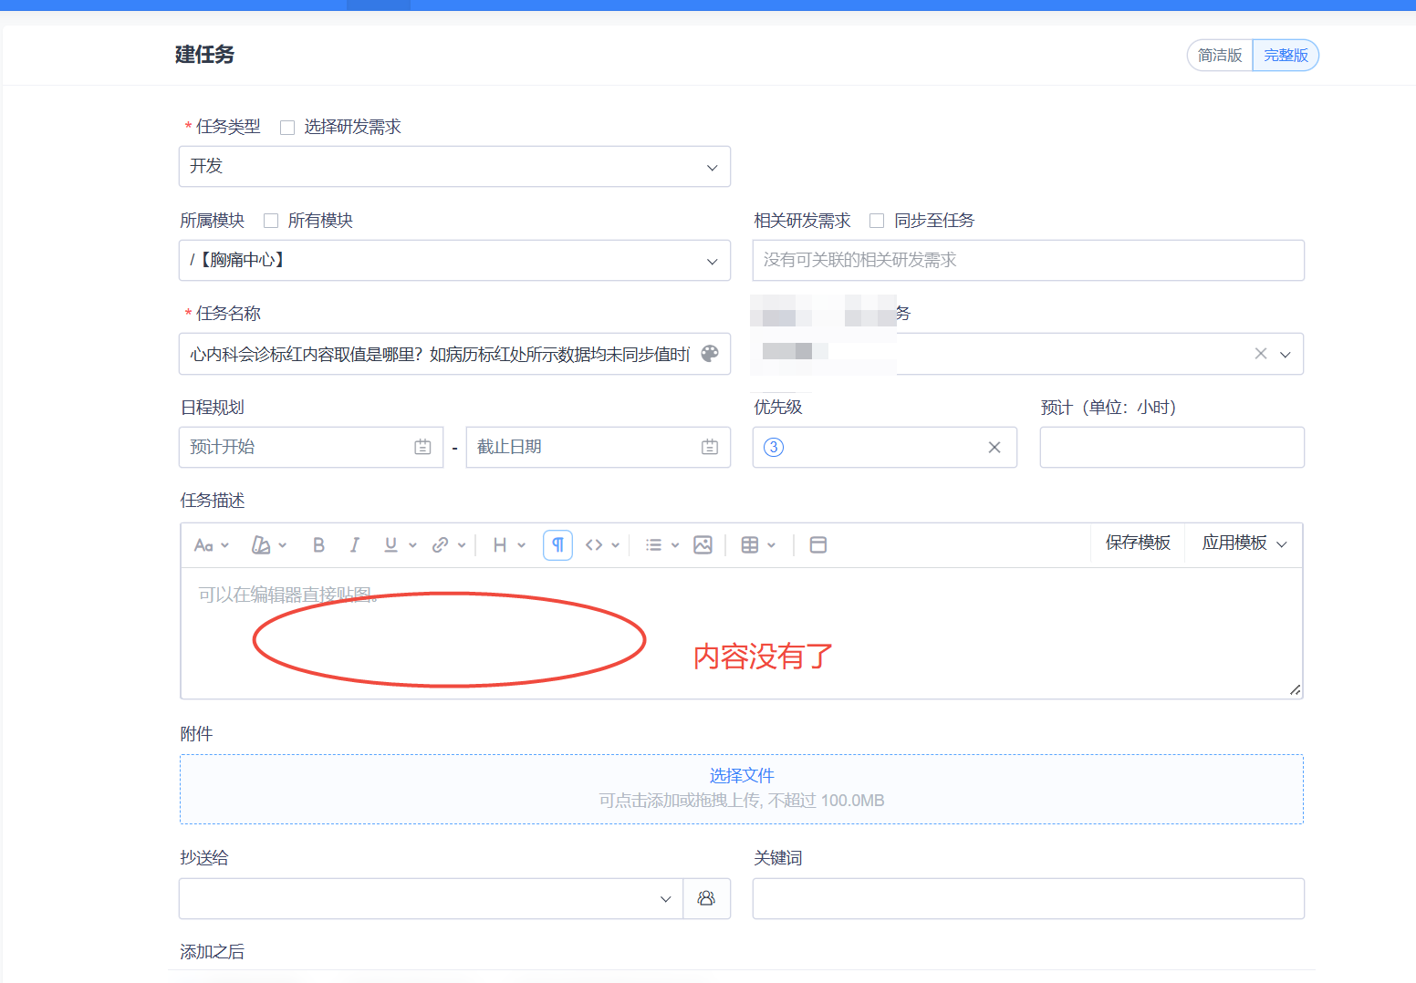Open the 抄送给 user picker icon
The width and height of the screenshot is (1416, 983).
coord(706,899)
